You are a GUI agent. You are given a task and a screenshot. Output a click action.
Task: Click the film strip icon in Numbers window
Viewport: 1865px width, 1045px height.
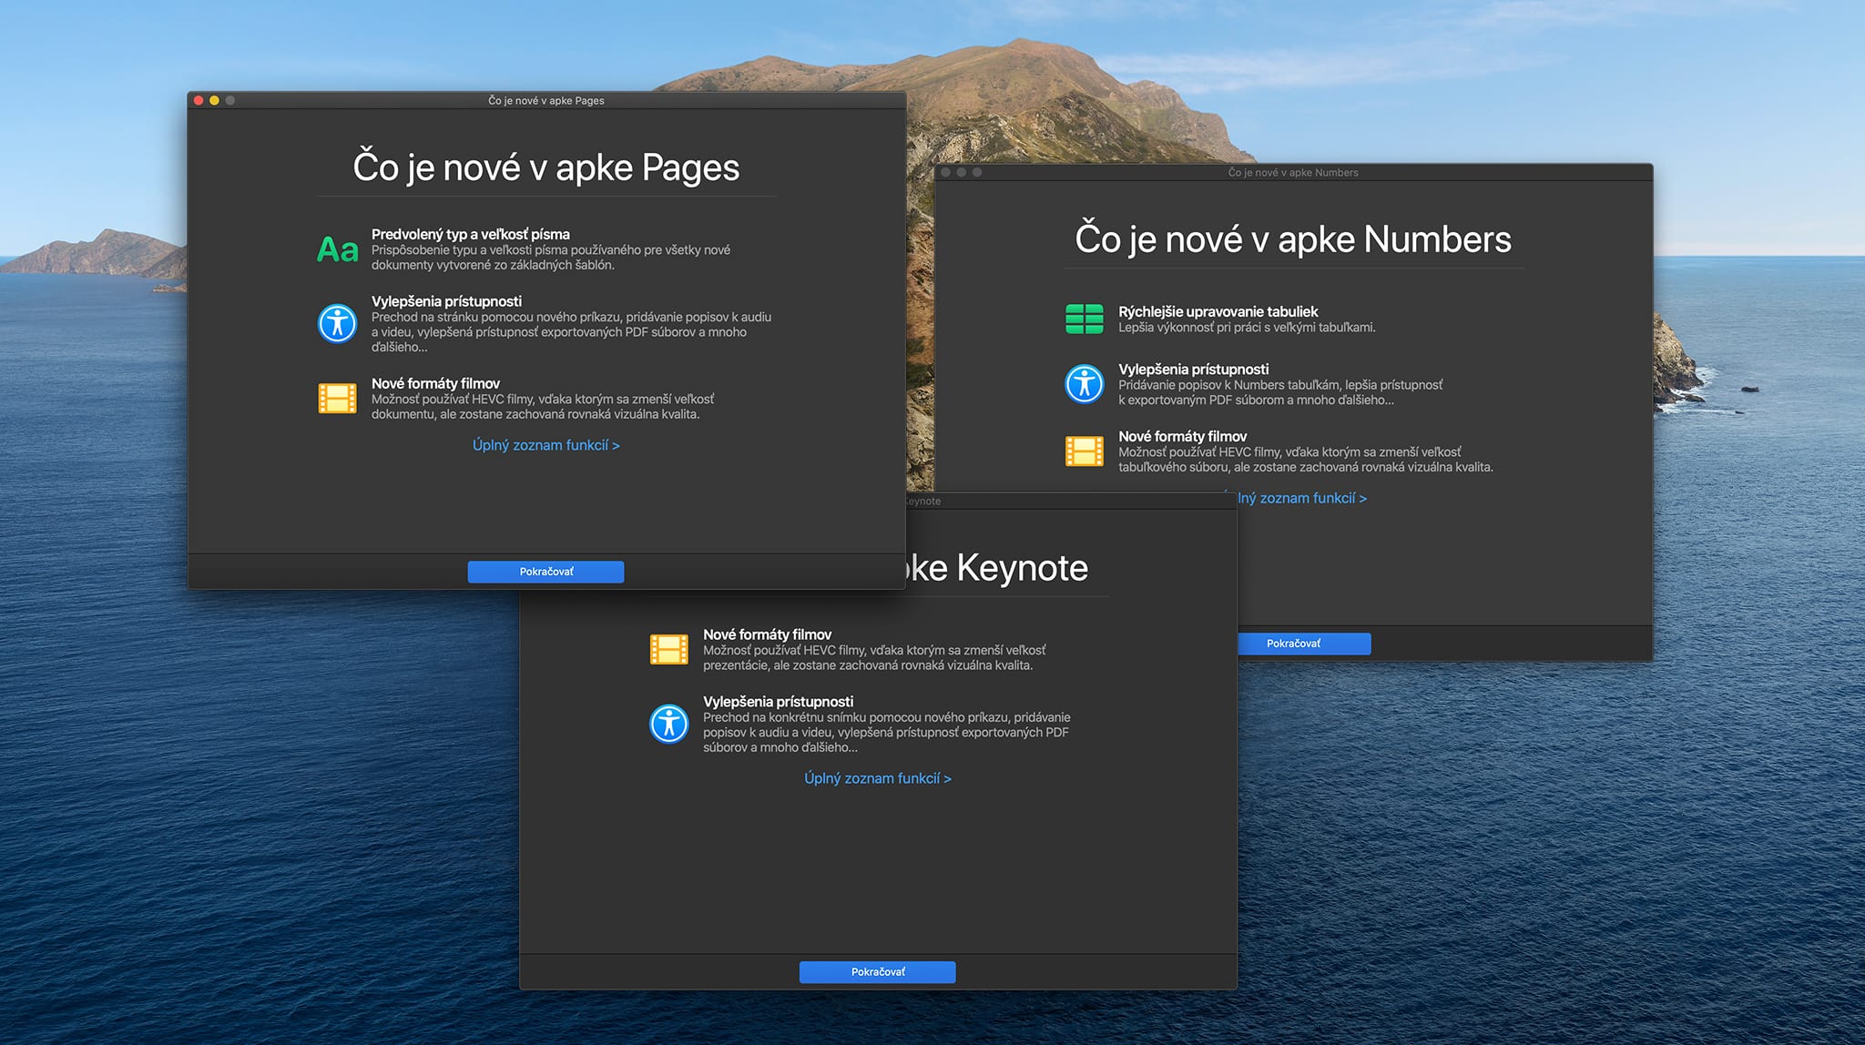(1084, 451)
